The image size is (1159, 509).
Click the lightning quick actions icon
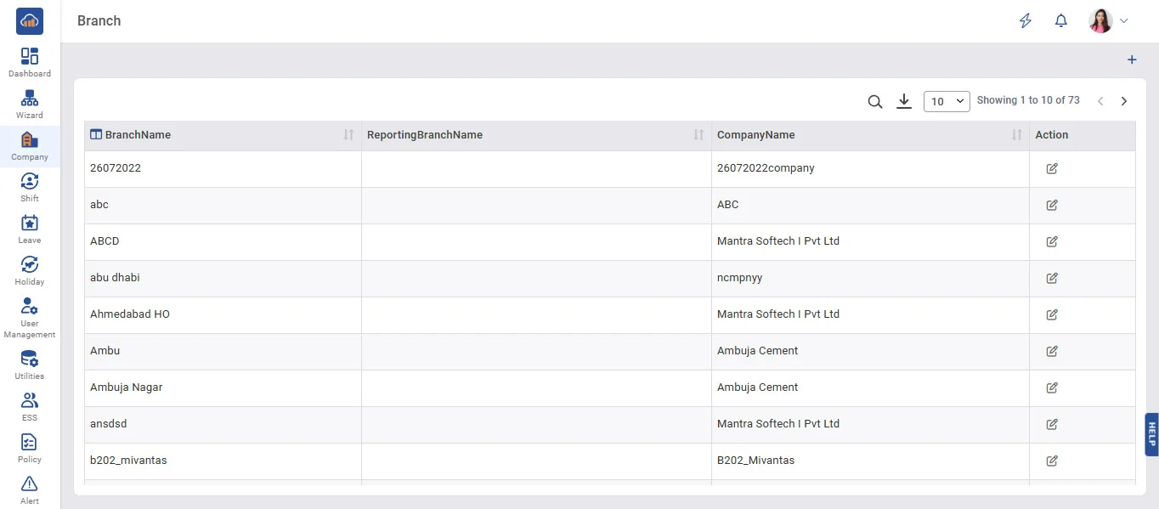[1026, 21]
